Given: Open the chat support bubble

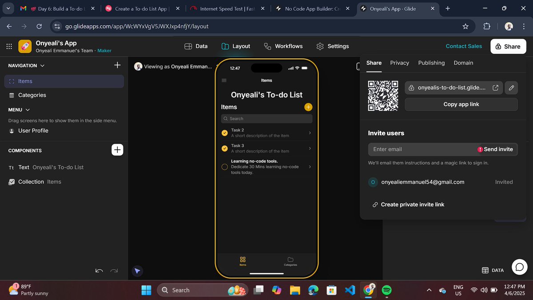Looking at the screenshot, I should point(519,267).
